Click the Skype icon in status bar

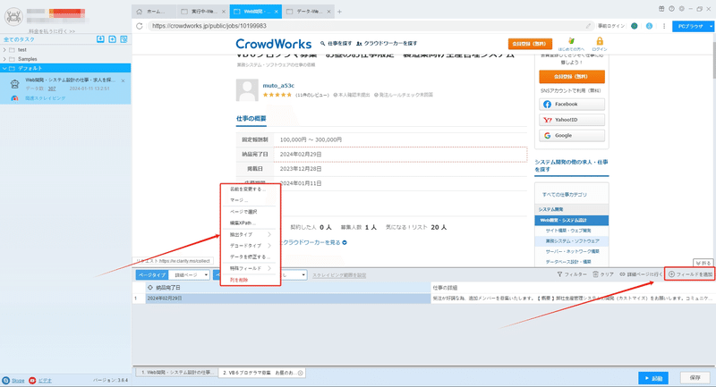[6, 380]
